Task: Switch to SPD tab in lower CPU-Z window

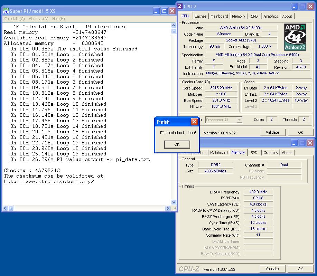Action: point(254,153)
